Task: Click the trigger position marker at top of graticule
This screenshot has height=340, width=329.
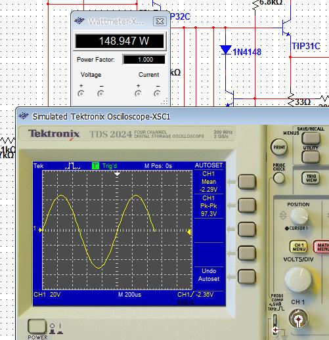Action: pos(117,174)
